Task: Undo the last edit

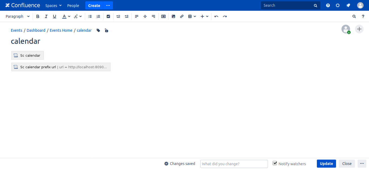Action: [216, 16]
